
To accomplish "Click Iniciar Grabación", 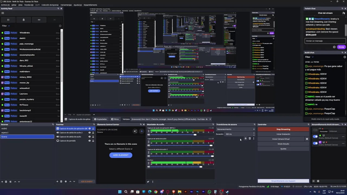I will (x=283, y=134).
